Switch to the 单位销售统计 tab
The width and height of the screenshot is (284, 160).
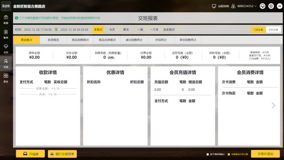(188, 40)
